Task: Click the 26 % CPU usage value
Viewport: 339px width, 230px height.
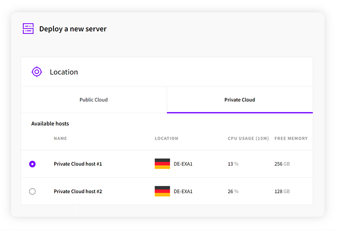Action: tap(233, 191)
